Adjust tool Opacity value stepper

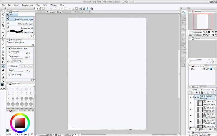(30, 71)
